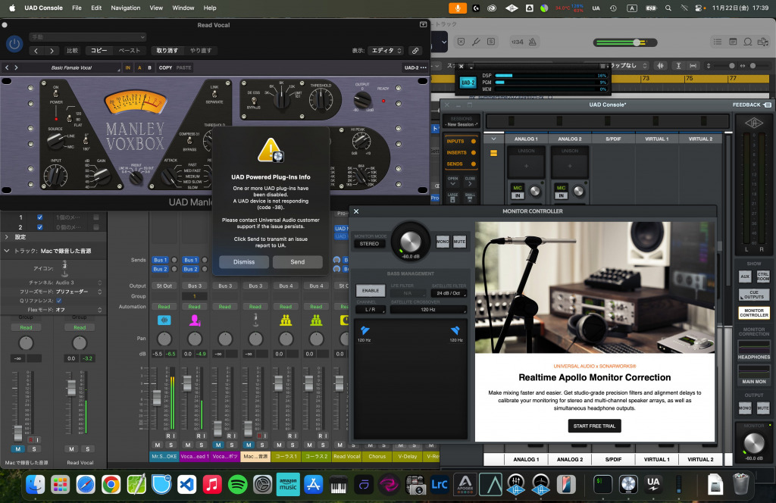This screenshot has width=776, height=503.
Task: Select INSERTS view in UAD Console
Action: tap(456, 152)
